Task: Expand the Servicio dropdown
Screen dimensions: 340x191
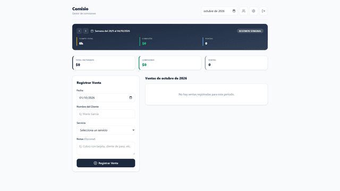Action: [x=106, y=130]
